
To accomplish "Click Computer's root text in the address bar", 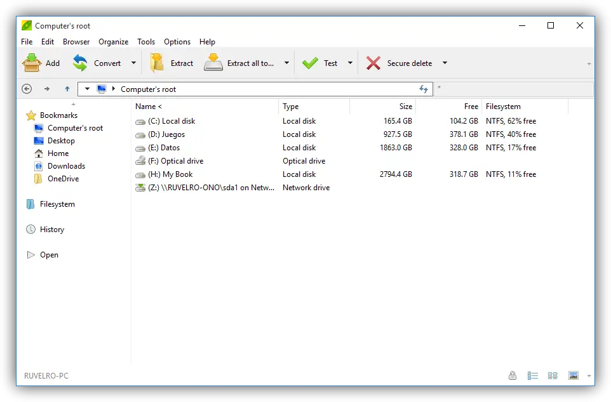I will (149, 89).
